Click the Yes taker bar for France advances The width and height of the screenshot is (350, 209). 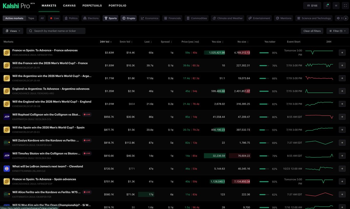click(264, 53)
